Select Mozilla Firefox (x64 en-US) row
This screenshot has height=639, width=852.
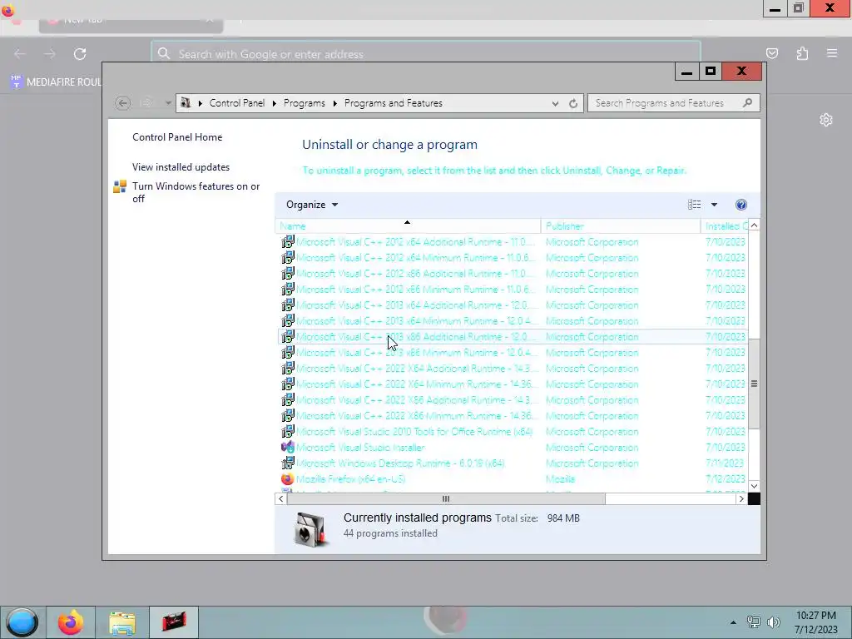pos(513,478)
